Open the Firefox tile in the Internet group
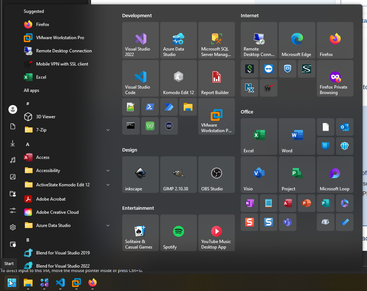 335,40
